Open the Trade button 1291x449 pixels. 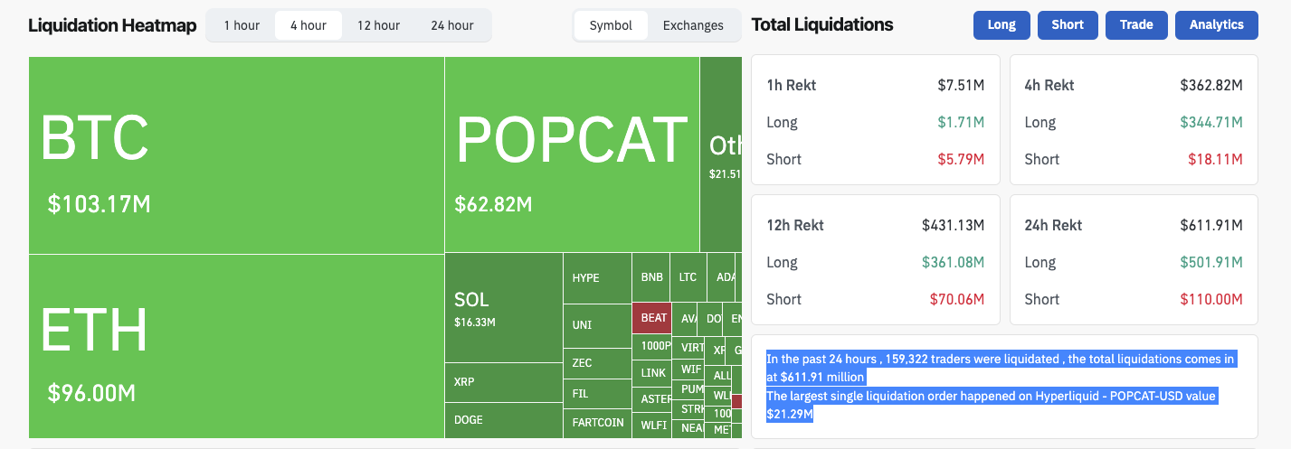[x=1136, y=25]
